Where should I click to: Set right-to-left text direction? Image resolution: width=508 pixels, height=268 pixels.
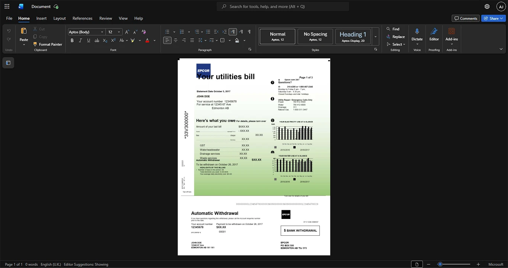point(241,32)
